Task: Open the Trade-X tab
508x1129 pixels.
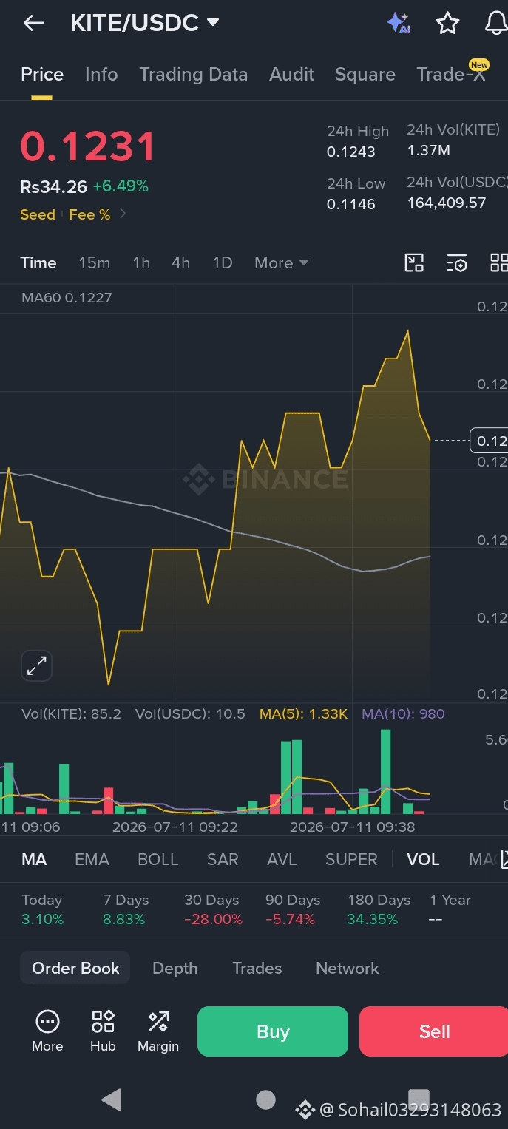Action: coord(451,75)
